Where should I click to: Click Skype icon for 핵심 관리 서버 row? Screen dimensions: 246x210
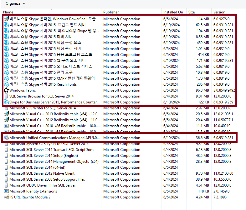point(6,49)
